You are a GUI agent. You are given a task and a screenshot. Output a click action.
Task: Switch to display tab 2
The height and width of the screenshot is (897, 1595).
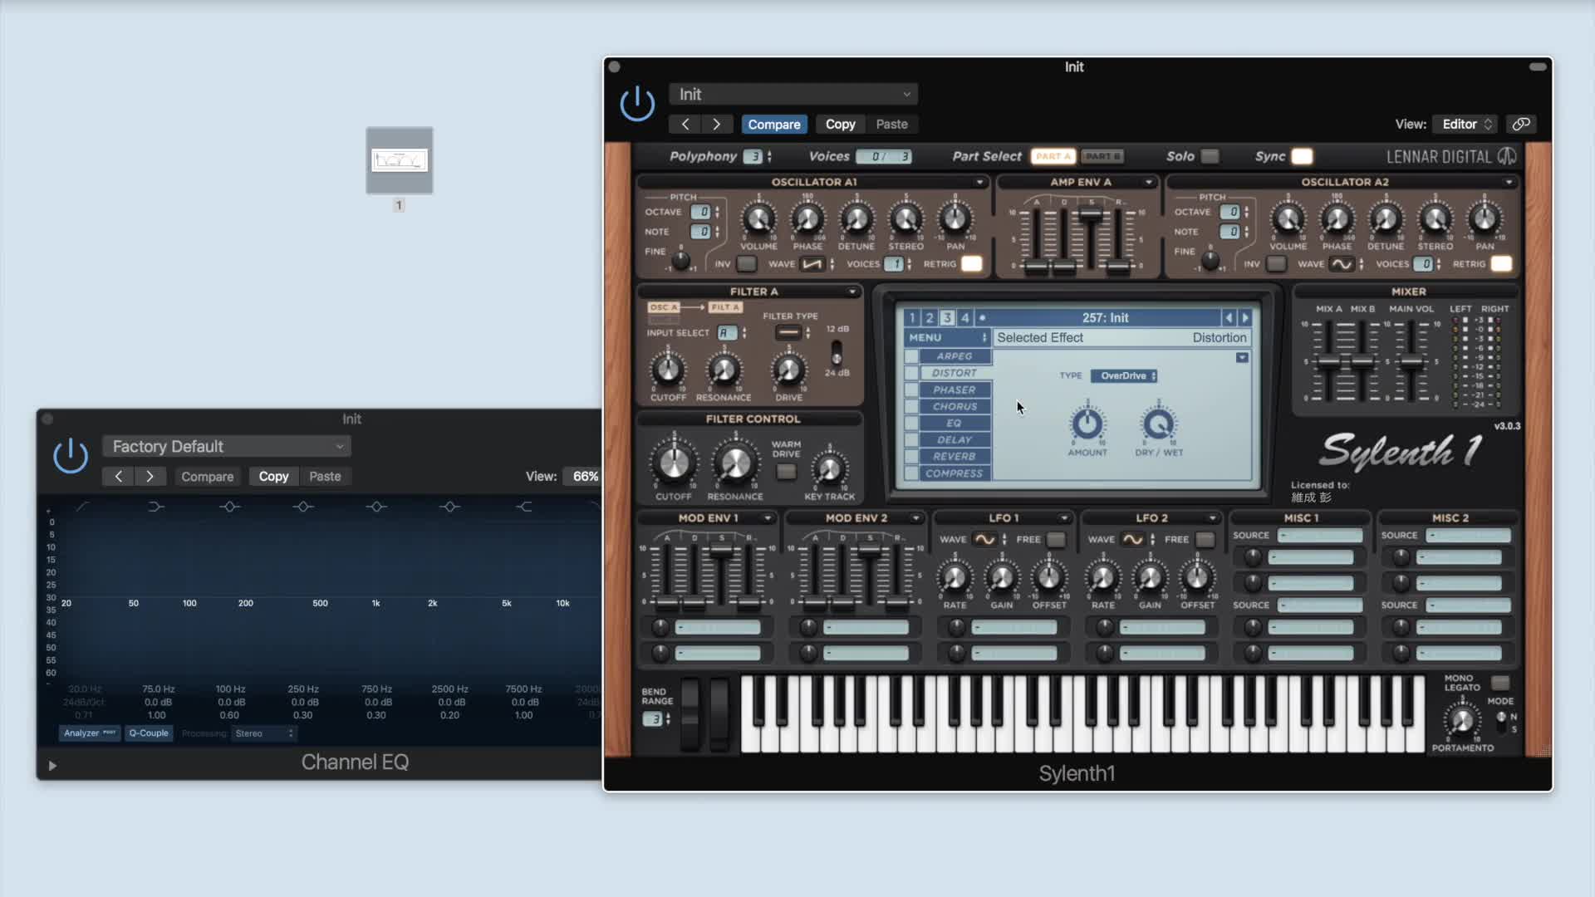coord(930,317)
